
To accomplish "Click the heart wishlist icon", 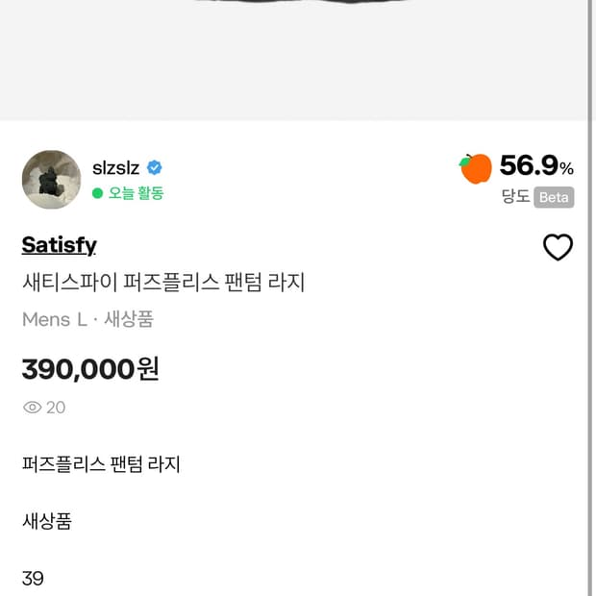I will 558,247.
